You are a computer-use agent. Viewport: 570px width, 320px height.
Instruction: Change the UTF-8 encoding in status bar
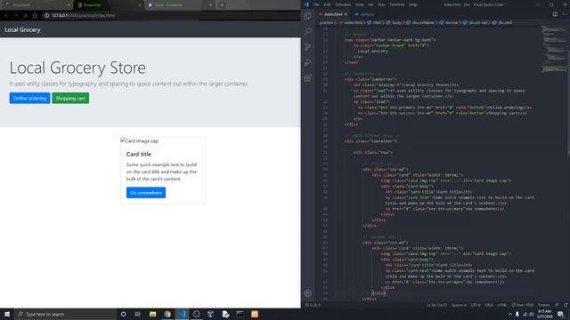point(476,305)
